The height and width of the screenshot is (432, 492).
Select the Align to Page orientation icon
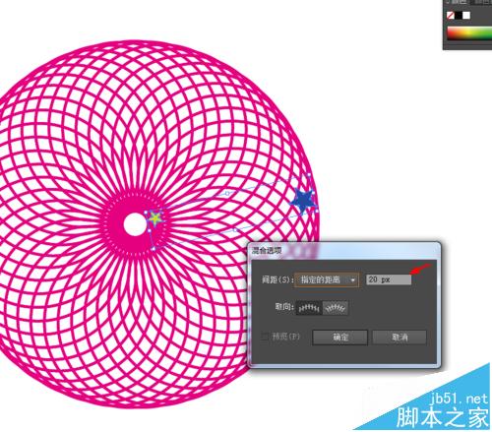point(309,308)
